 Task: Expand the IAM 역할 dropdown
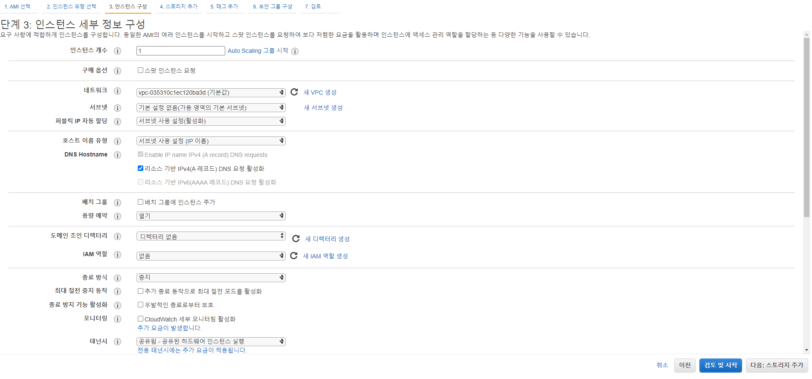[211, 256]
